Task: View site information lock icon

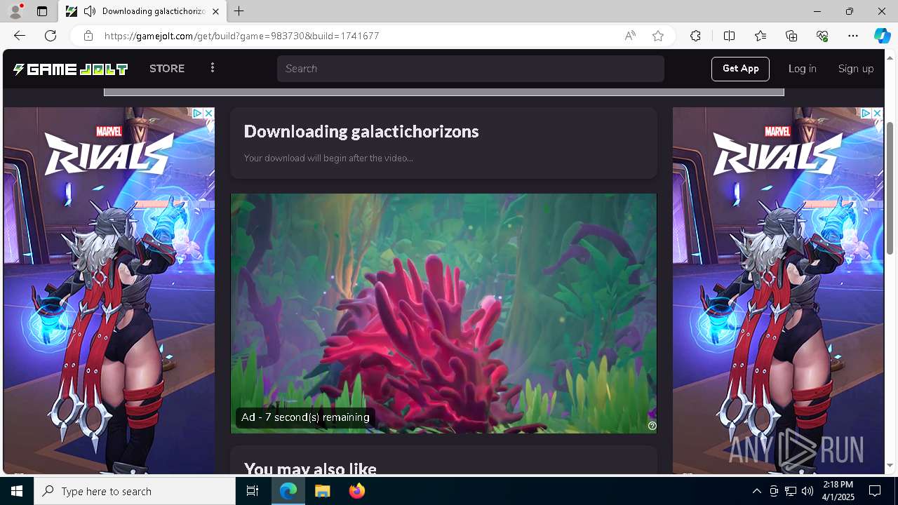Action: pos(88,36)
